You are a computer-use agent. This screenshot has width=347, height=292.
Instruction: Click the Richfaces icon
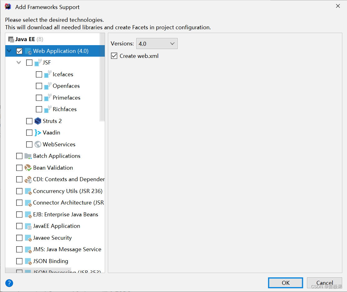click(x=48, y=109)
